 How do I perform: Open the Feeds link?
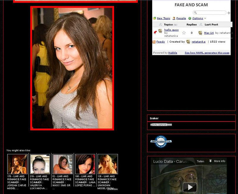click(160, 42)
